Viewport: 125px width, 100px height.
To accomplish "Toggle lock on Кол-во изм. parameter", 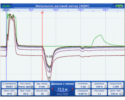I will (x=48, y=94).
